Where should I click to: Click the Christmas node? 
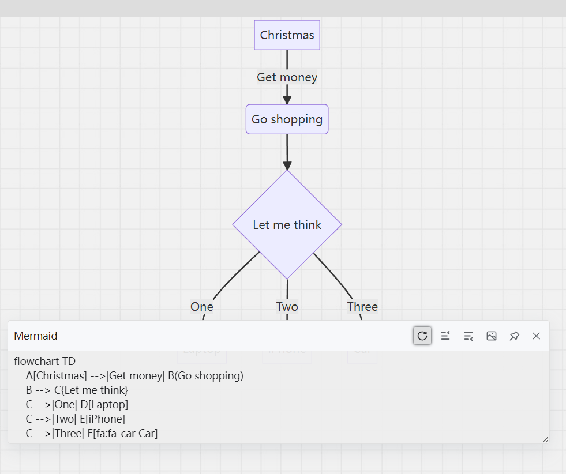287,35
